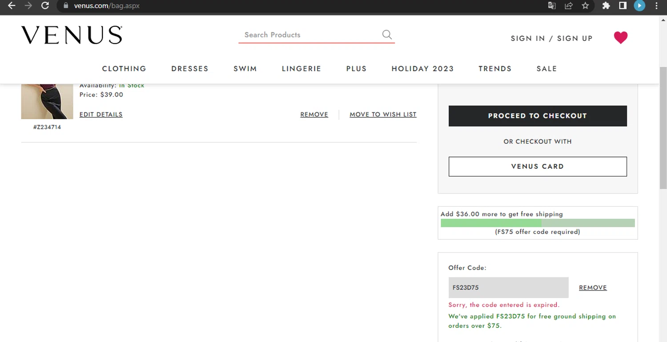The width and height of the screenshot is (667, 342).
Task: Toggle the browser side panel icon
Action: 623,6
